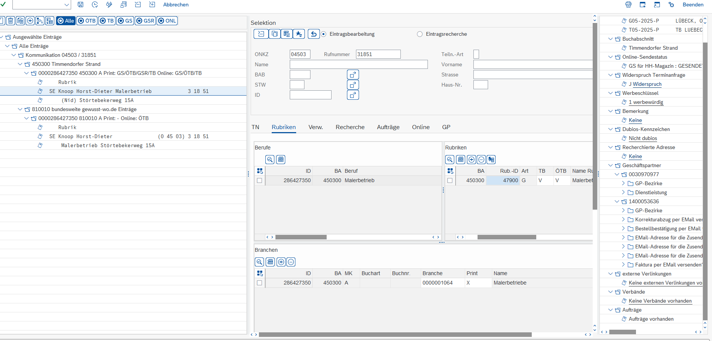The height and width of the screenshot is (341, 712).
Task: Click the center panel bottom horizontal scrollbar
Action: [x=395, y=335]
